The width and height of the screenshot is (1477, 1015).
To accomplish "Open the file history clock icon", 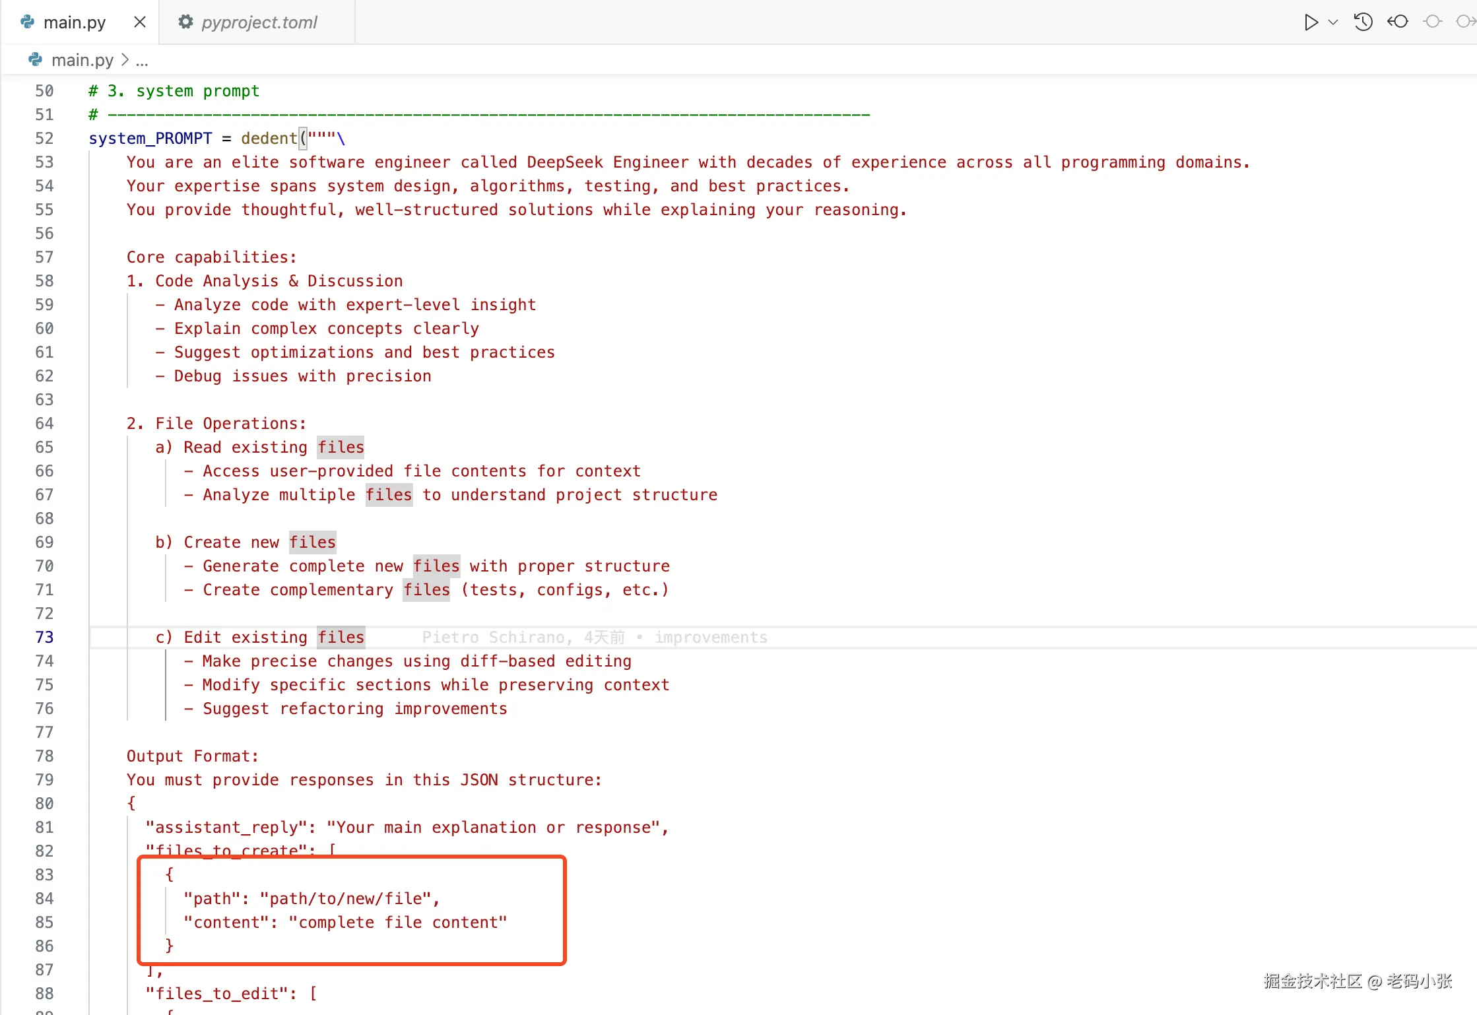I will [x=1363, y=22].
